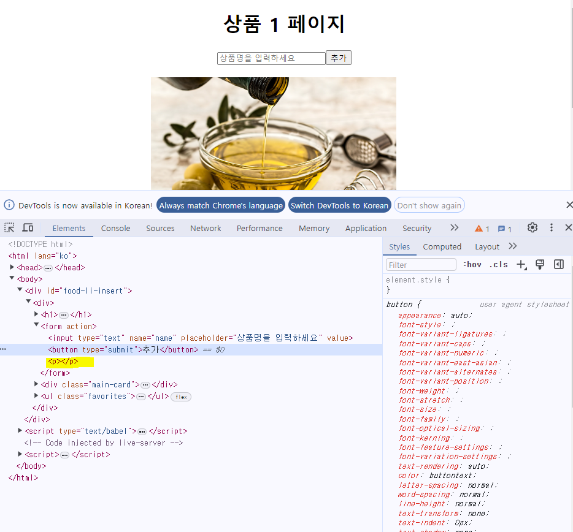Select the Computed pane tab
This screenshot has height=532, width=573.
(442, 247)
